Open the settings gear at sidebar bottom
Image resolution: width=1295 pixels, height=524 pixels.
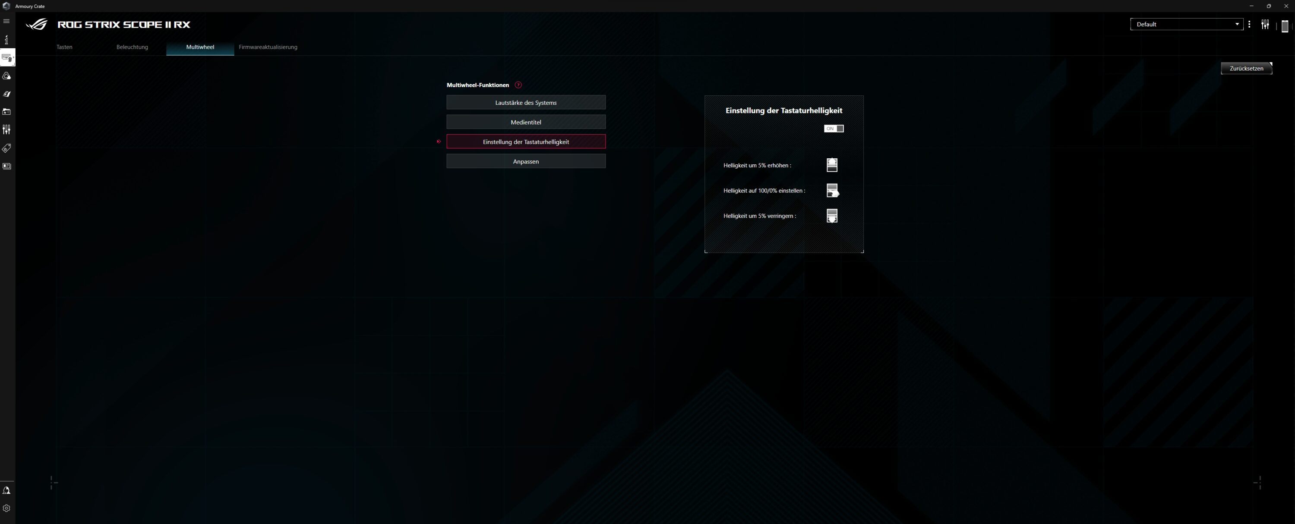point(6,508)
